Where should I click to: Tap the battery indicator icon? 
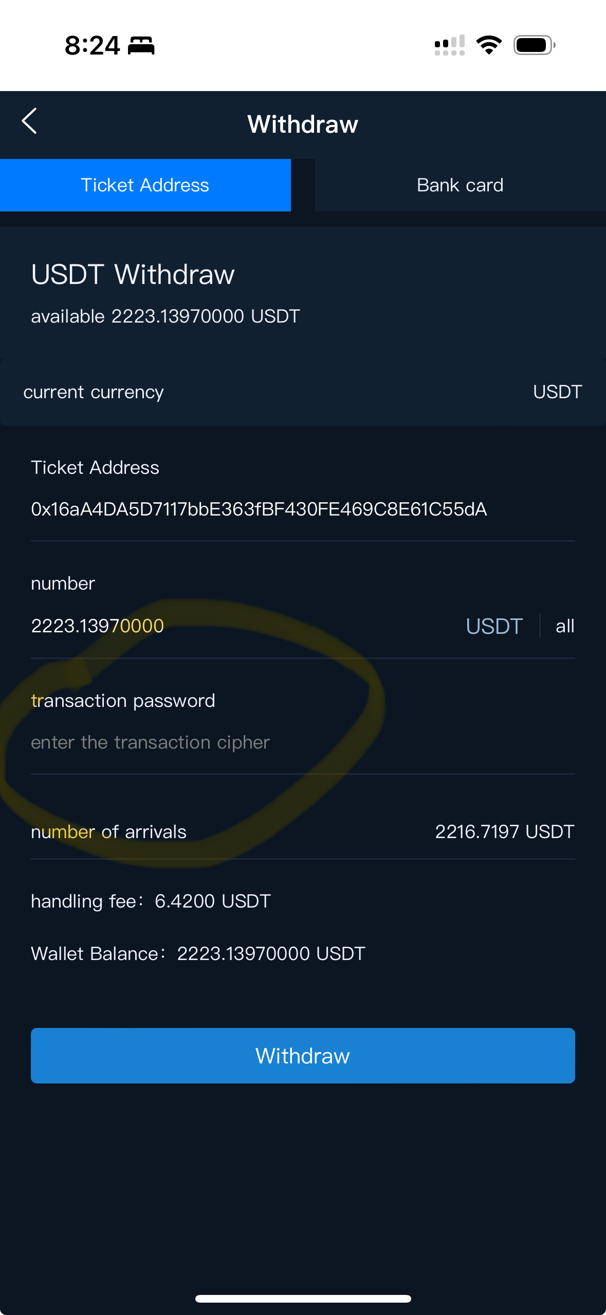click(534, 45)
